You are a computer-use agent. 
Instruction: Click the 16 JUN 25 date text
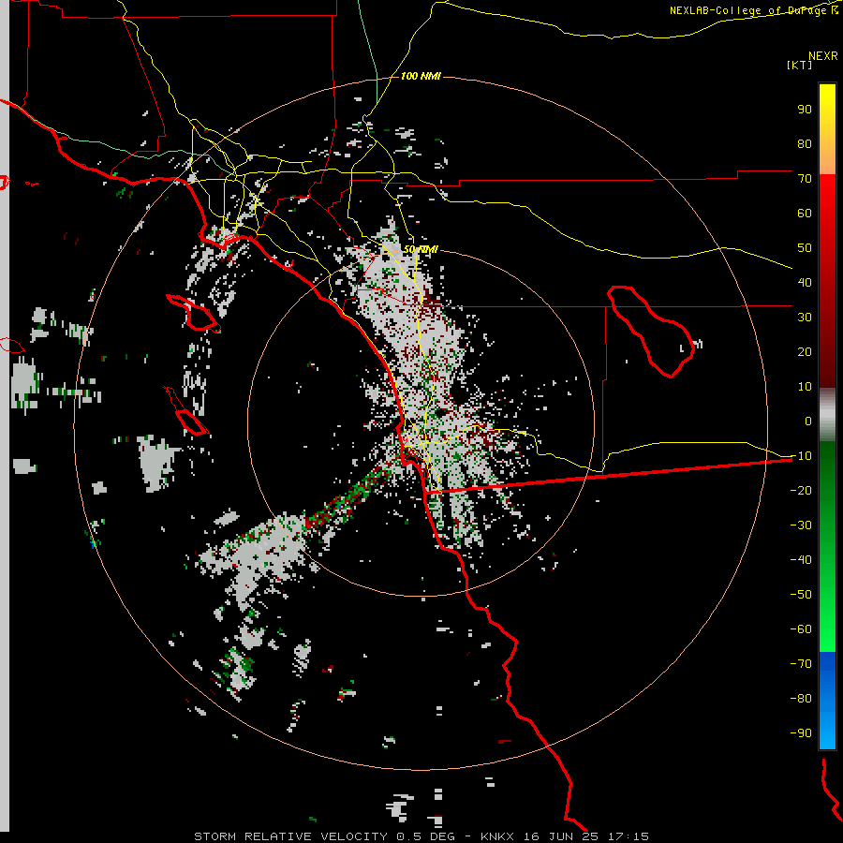pos(561,836)
